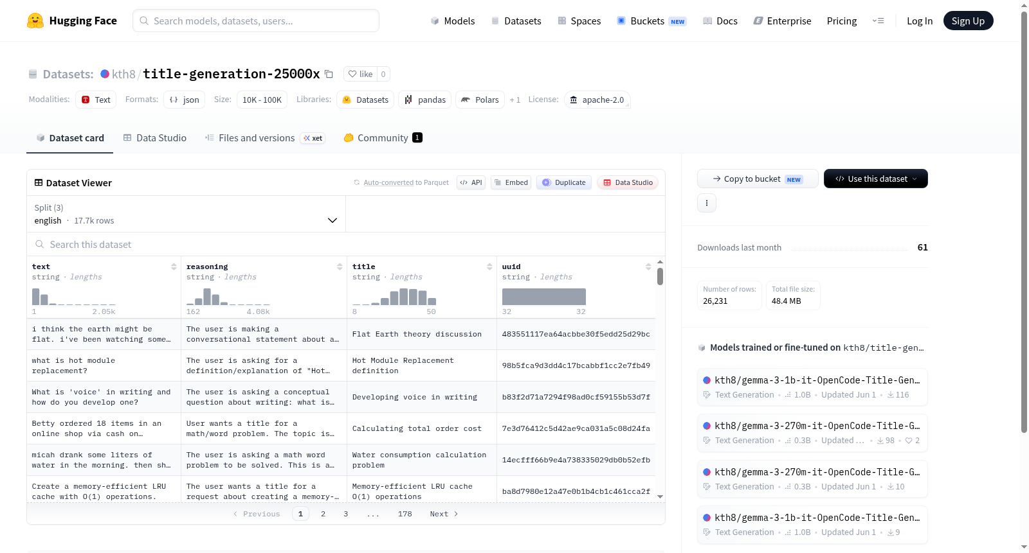The width and height of the screenshot is (1029, 553).
Task: Click the kth8 author avatar icon
Action: point(105,74)
